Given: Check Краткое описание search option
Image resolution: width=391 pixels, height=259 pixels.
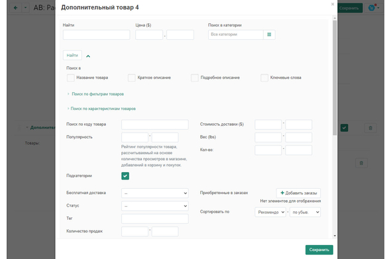Looking at the screenshot, I should point(132,78).
